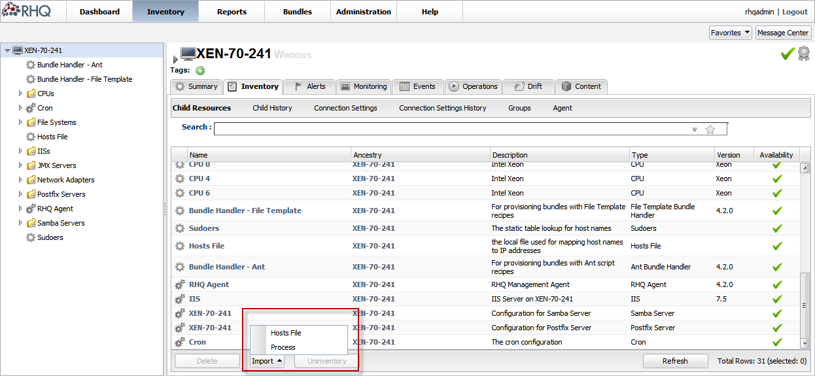Click the XEN-70-241 platform monitor icon in tree
Image resolution: width=815 pixels, height=376 pixels.
click(x=18, y=50)
